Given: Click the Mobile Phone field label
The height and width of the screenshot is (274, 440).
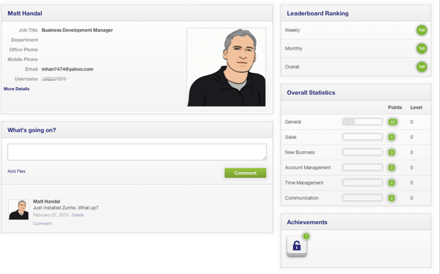Looking at the screenshot, I should coord(22,60).
